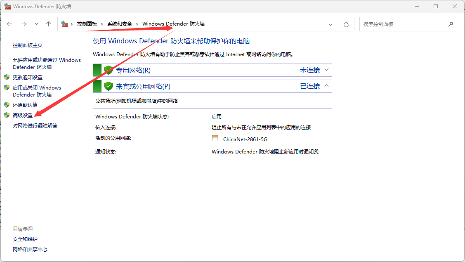Image resolution: width=465 pixels, height=262 pixels.
Task: Open 网络和共享中心 link
Action: coord(30,249)
